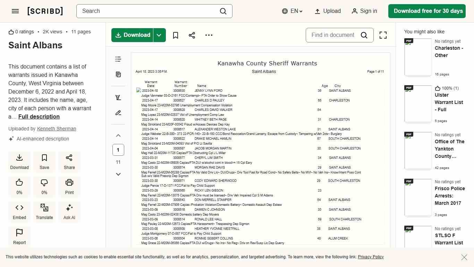The width and height of the screenshot is (474, 267).
Task: Click the Translate button
Action: click(x=44, y=211)
